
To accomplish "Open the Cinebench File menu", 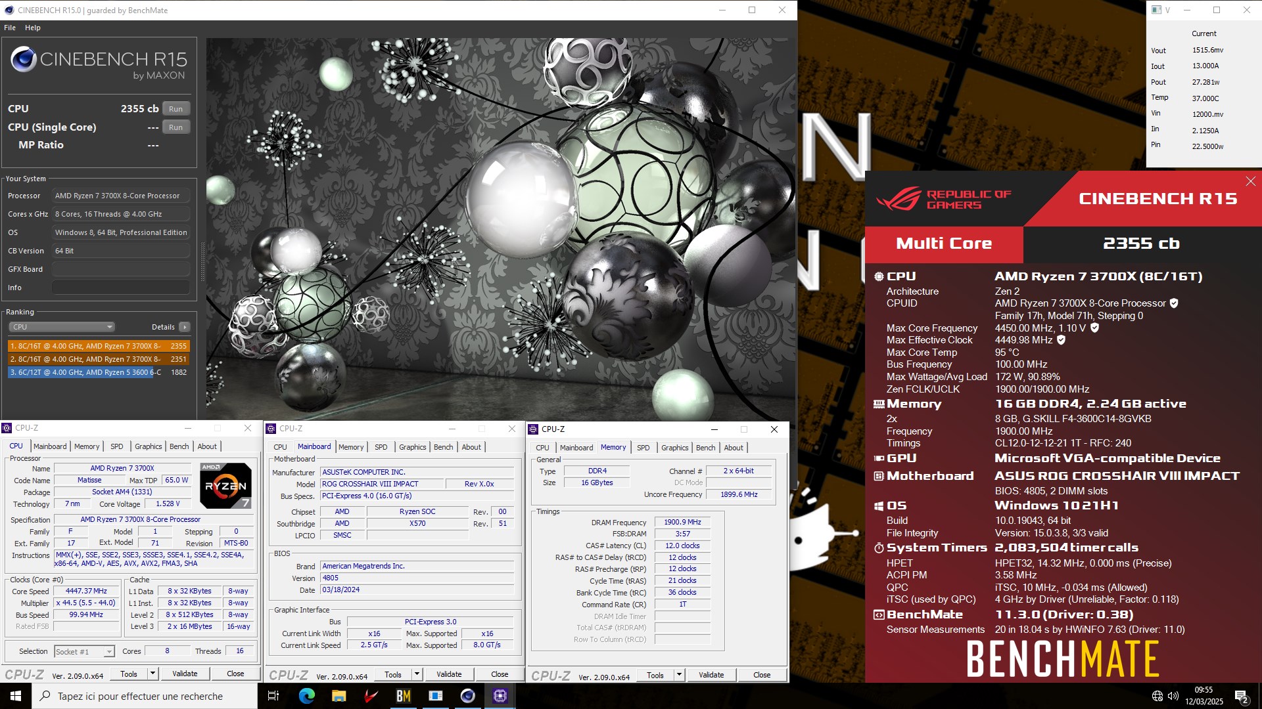I will point(10,28).
